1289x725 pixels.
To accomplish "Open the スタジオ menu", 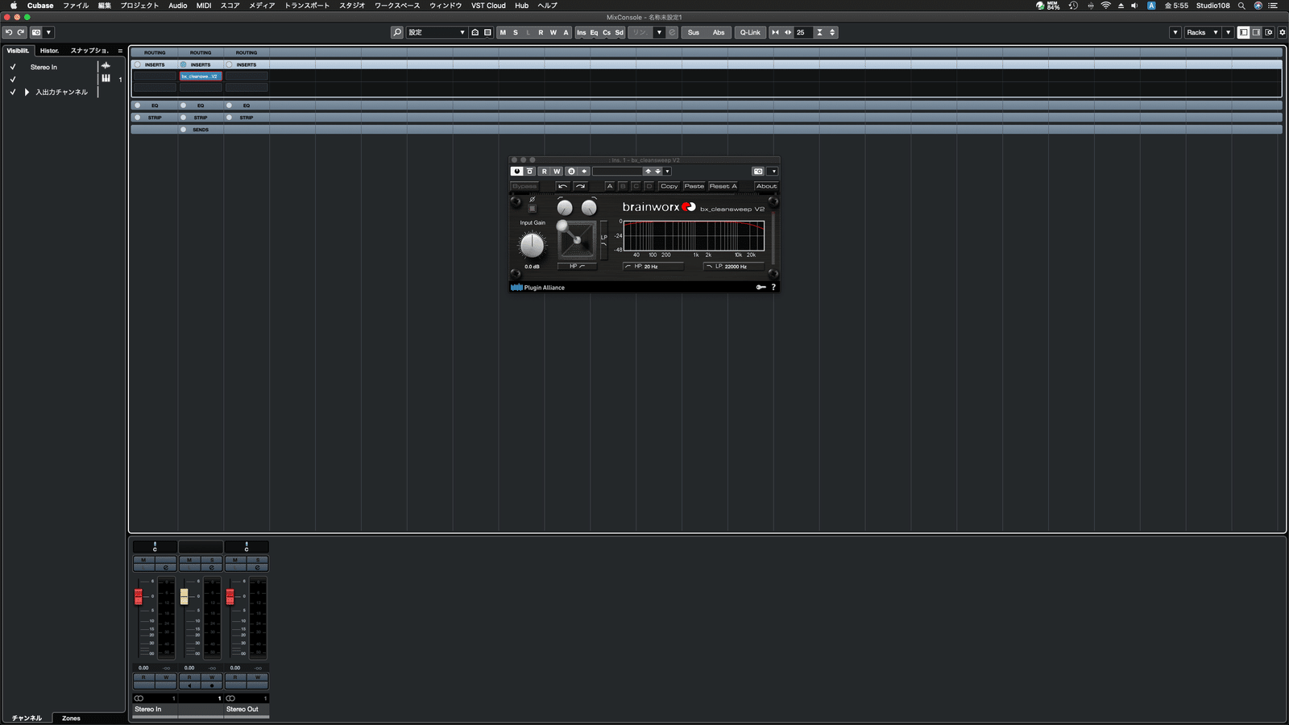I will (352, 6).
